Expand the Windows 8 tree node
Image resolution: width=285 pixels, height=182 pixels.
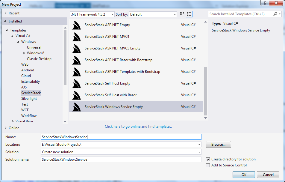coord(24,53)
